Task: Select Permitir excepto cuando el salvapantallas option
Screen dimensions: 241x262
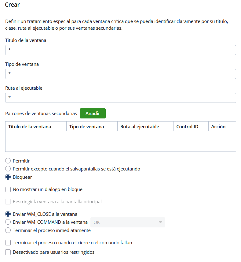Action: pos(8,169)
